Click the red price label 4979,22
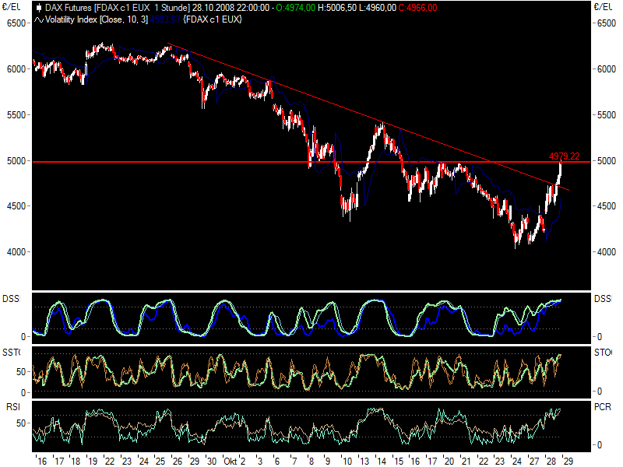 click(x=564, y=156)
